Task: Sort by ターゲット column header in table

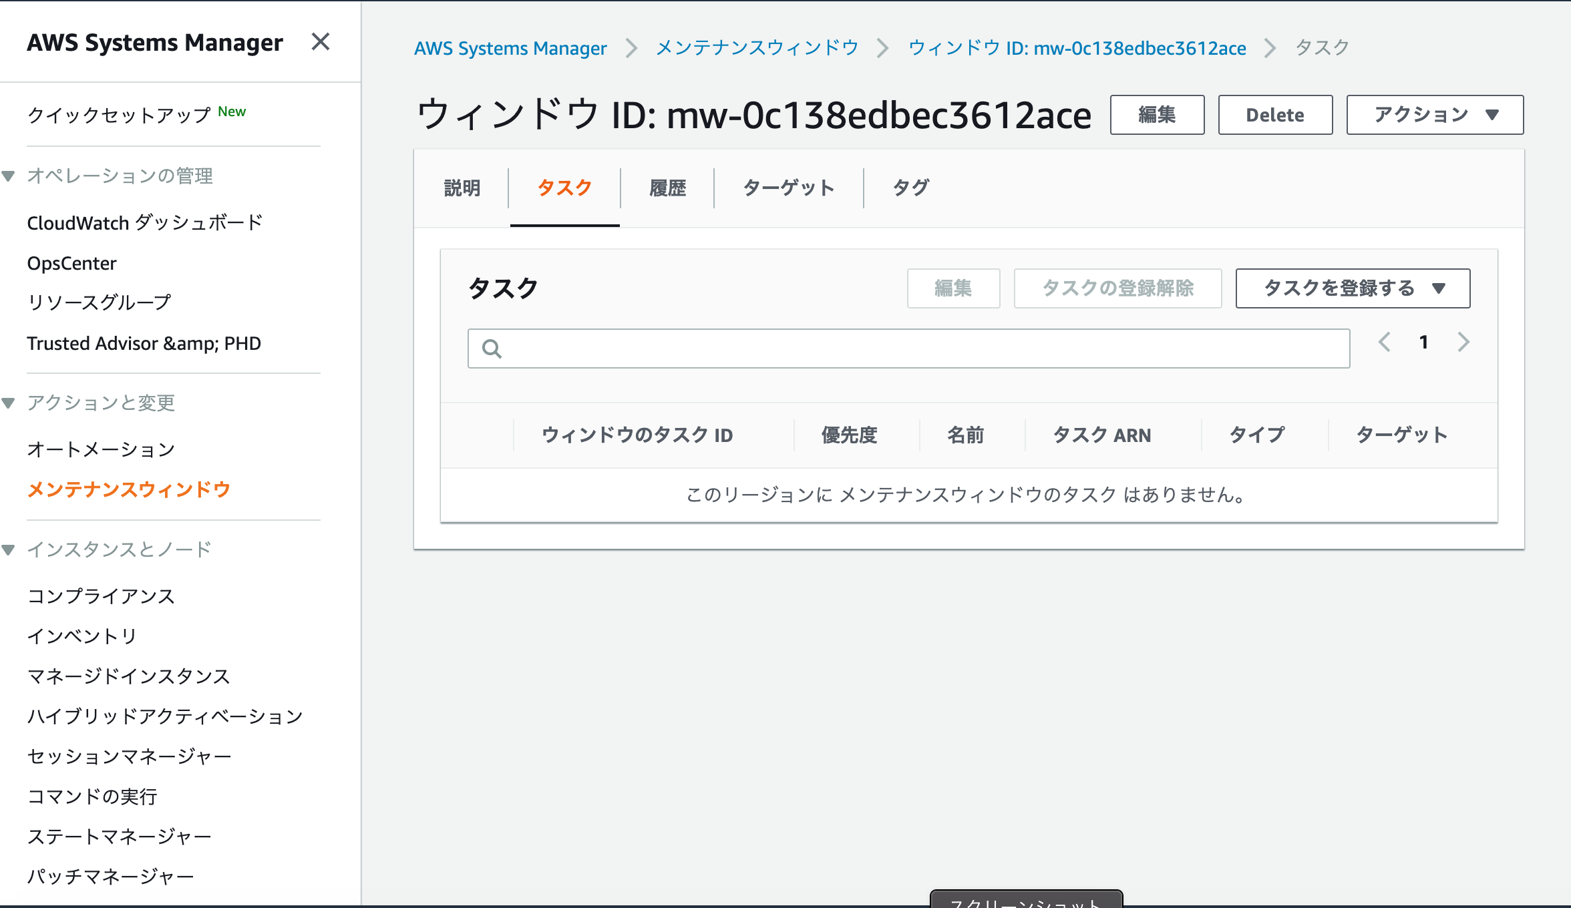Action: coord(1401,435)
